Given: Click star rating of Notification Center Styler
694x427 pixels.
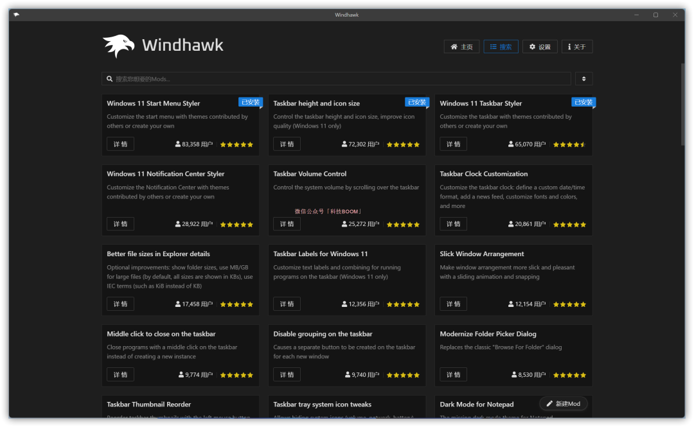Looking at the screenshot, I should (236, 225).
